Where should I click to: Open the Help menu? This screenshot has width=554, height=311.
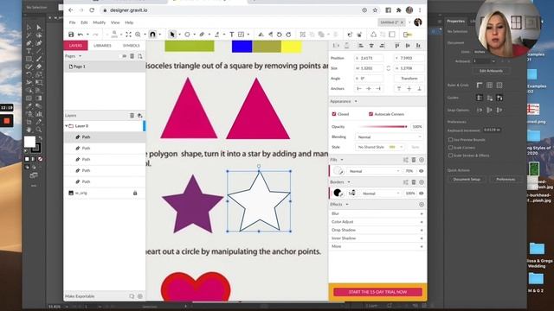pos(129,22)
